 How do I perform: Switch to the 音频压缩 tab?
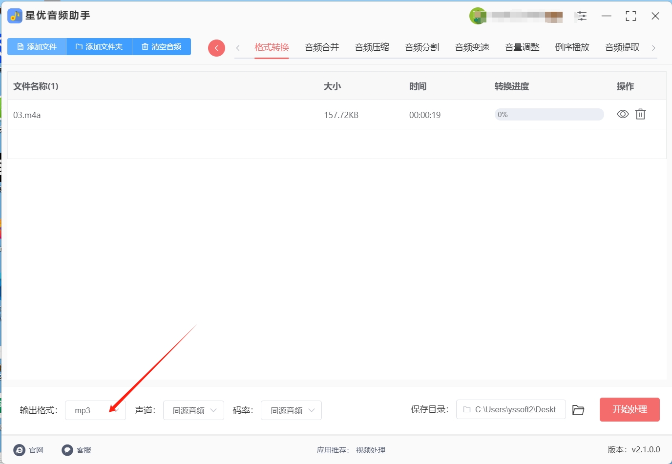(372, 47)
